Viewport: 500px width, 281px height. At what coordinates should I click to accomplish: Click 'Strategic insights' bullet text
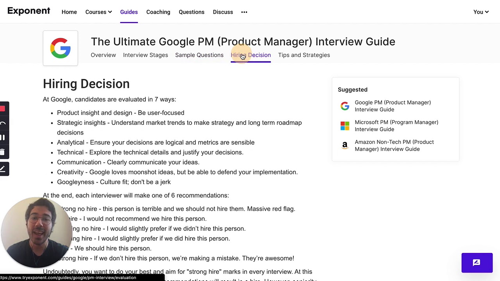pos(179,128)
